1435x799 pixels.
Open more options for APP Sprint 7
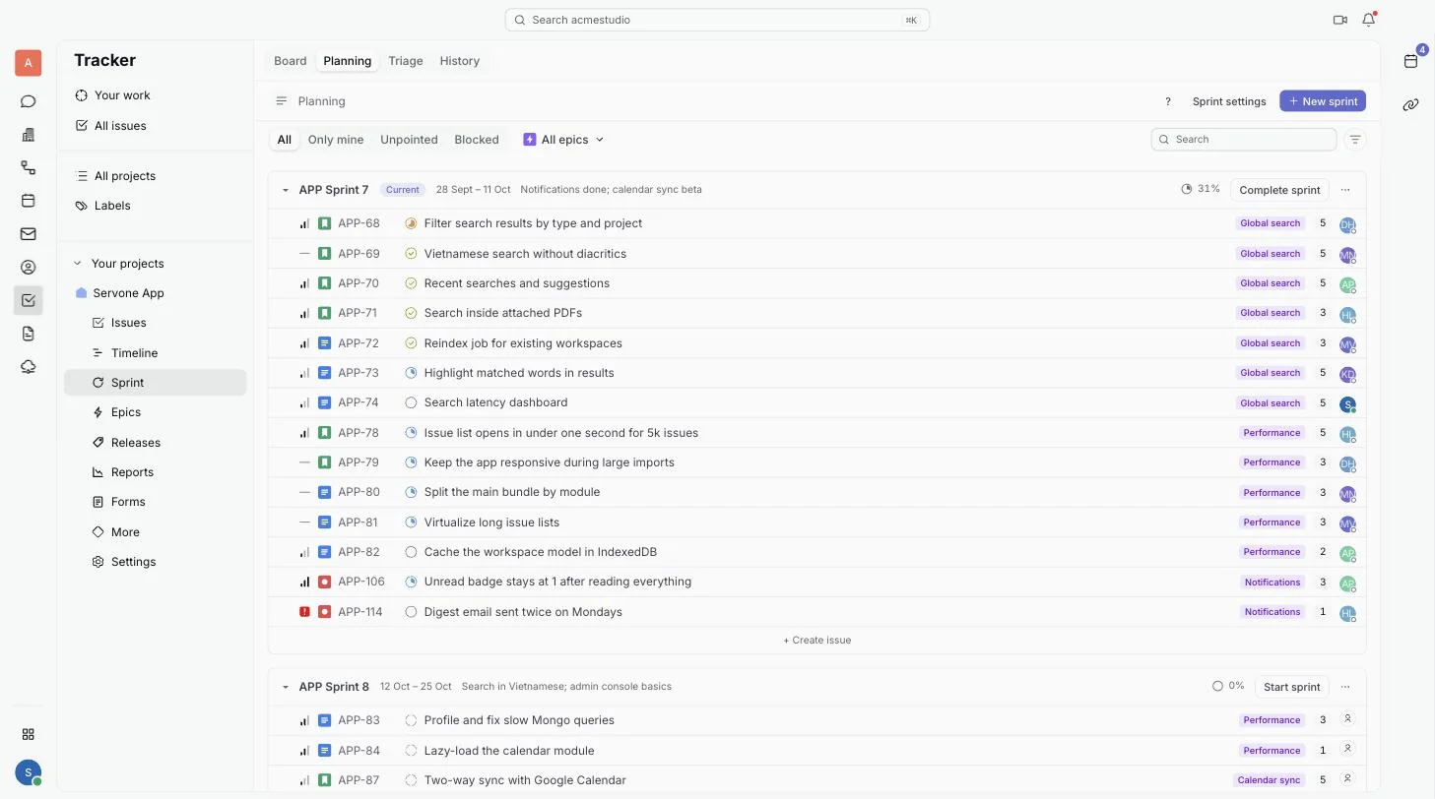click(x=1345, y=190)
